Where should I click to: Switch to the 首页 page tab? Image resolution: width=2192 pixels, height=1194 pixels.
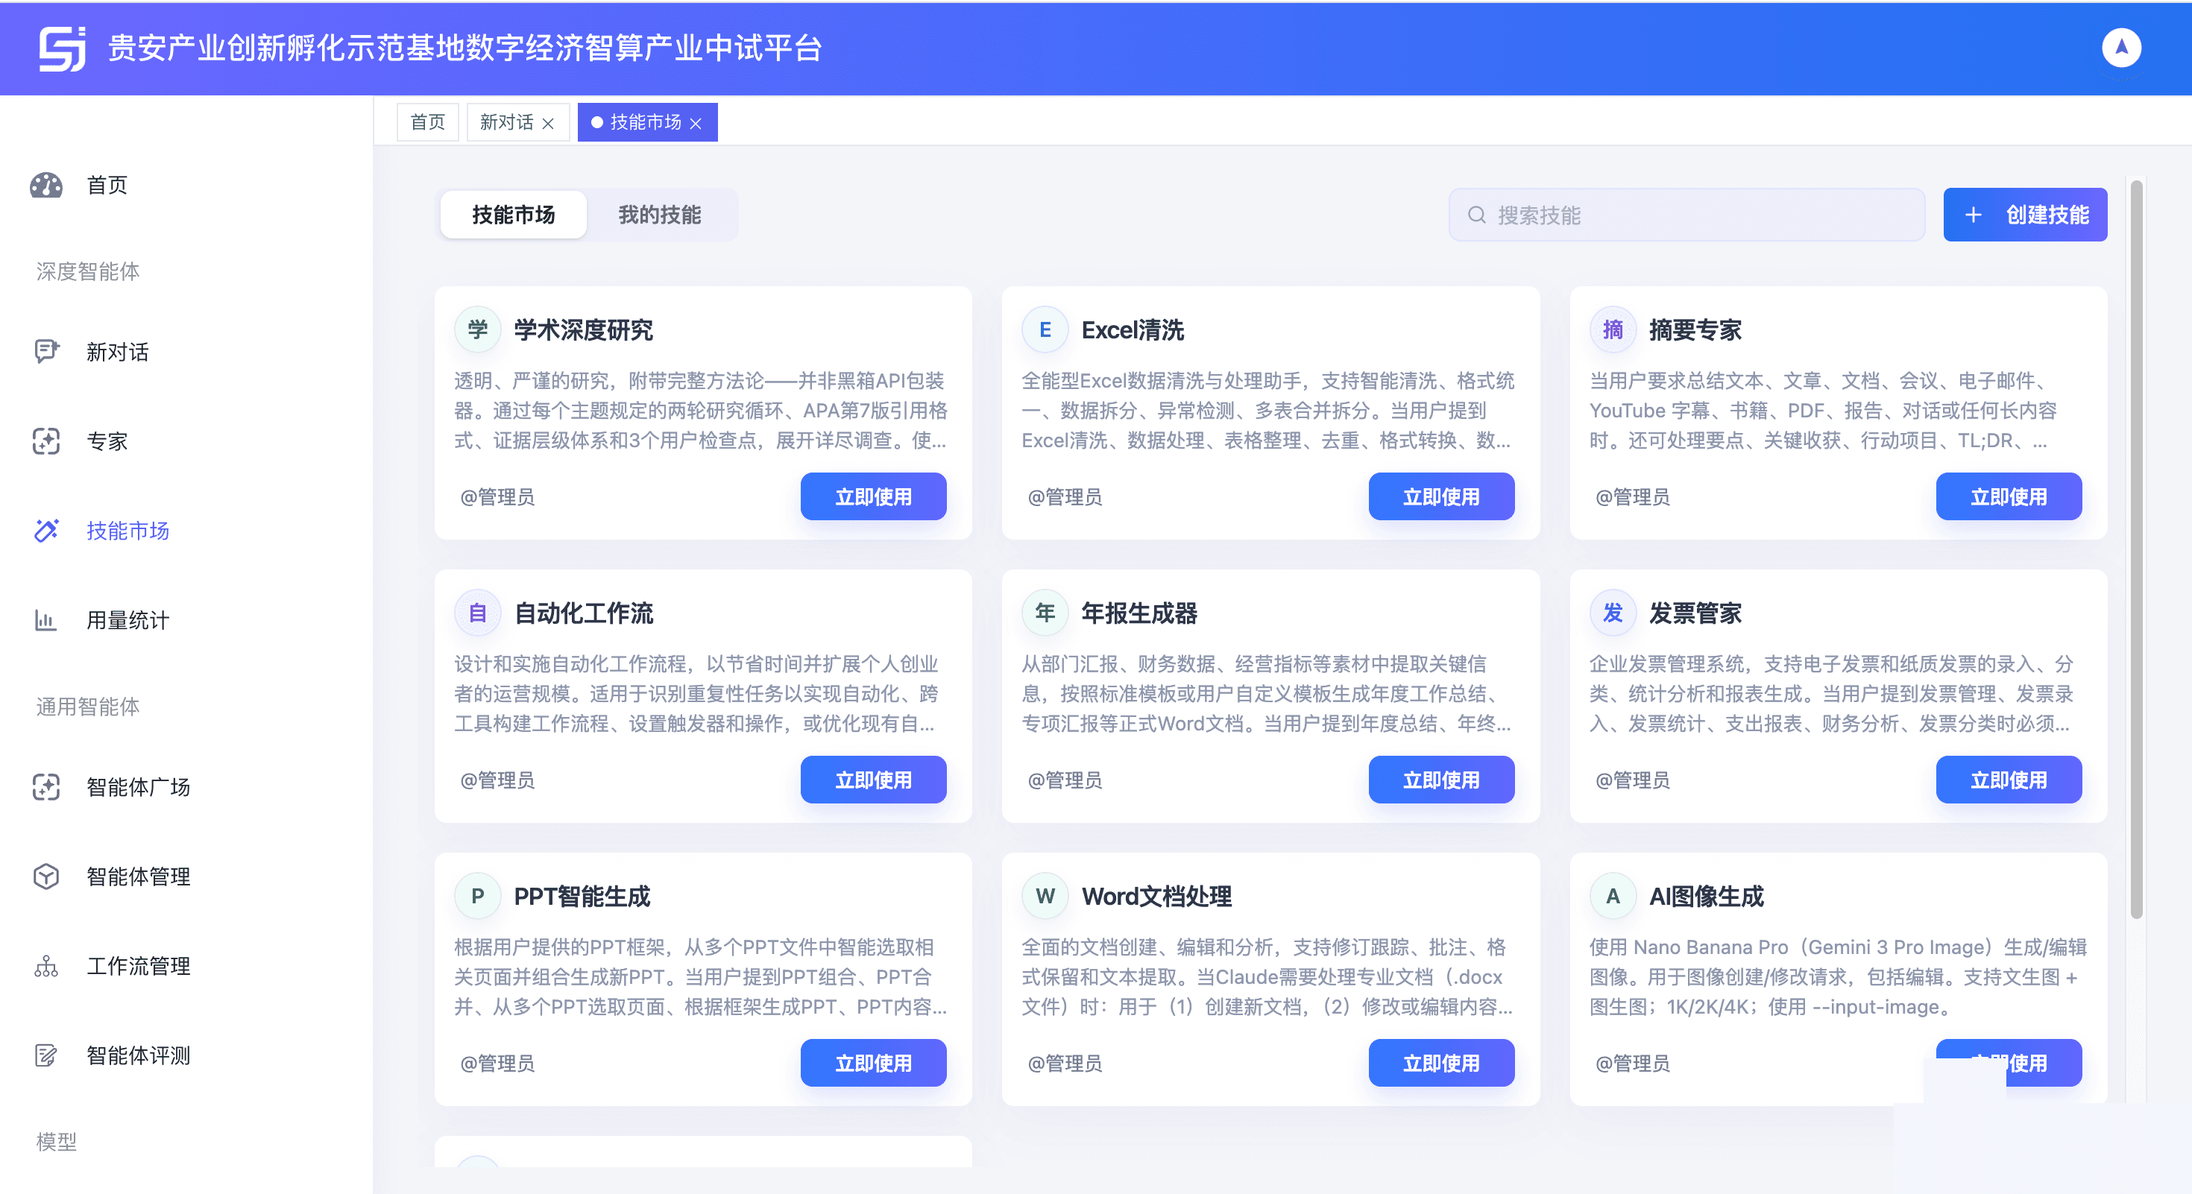click(427, 122)
